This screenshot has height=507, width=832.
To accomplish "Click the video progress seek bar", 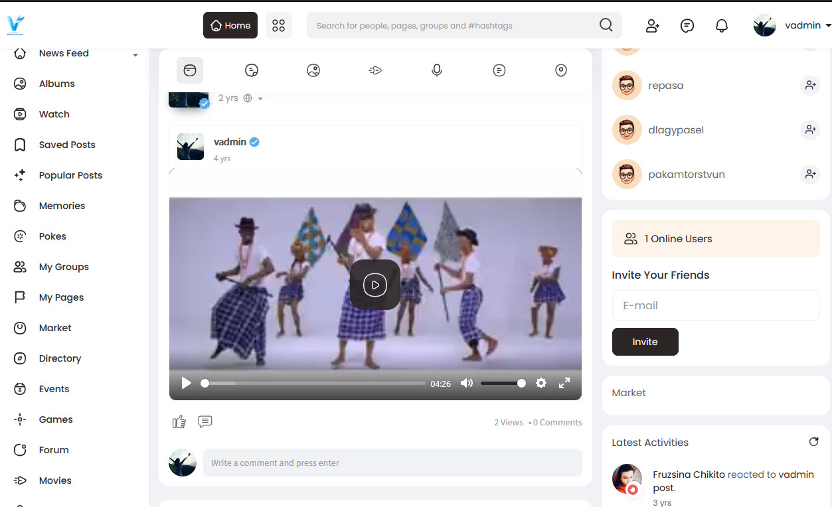I will pyautogui.click(x=313, y=384).
